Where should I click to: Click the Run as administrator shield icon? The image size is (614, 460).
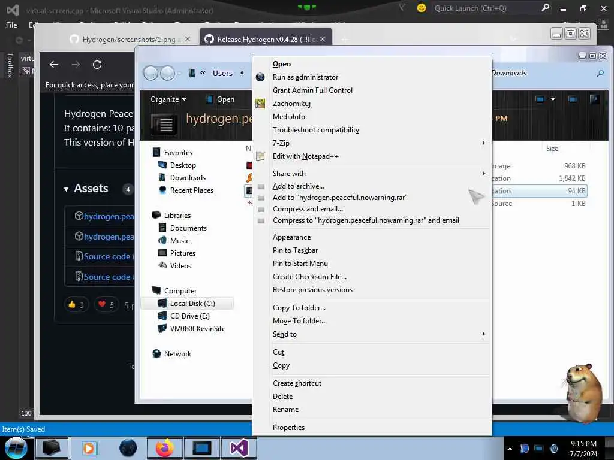[260, 77]
